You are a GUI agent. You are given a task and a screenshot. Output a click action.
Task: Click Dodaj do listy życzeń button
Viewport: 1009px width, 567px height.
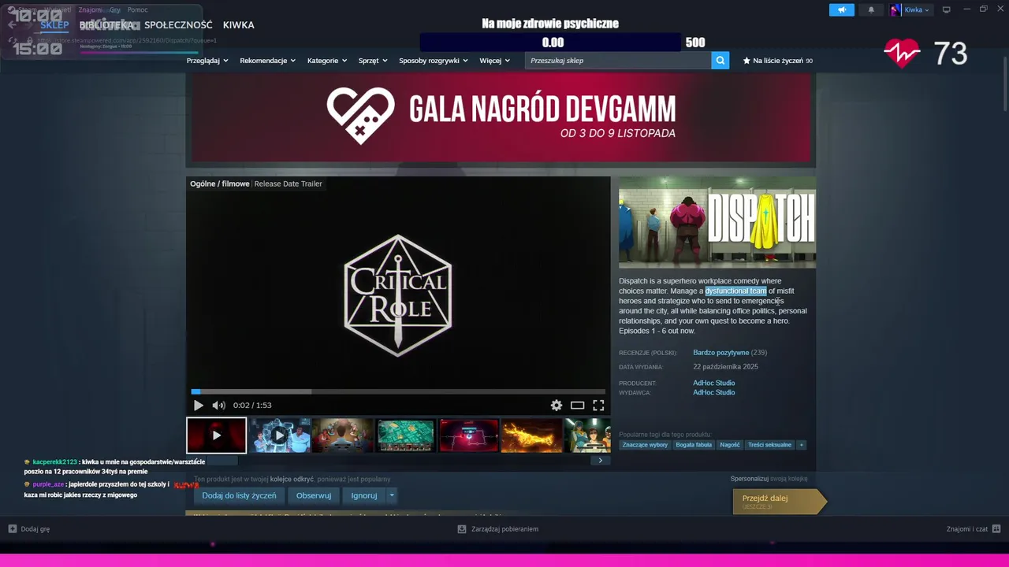pos(239,495)
